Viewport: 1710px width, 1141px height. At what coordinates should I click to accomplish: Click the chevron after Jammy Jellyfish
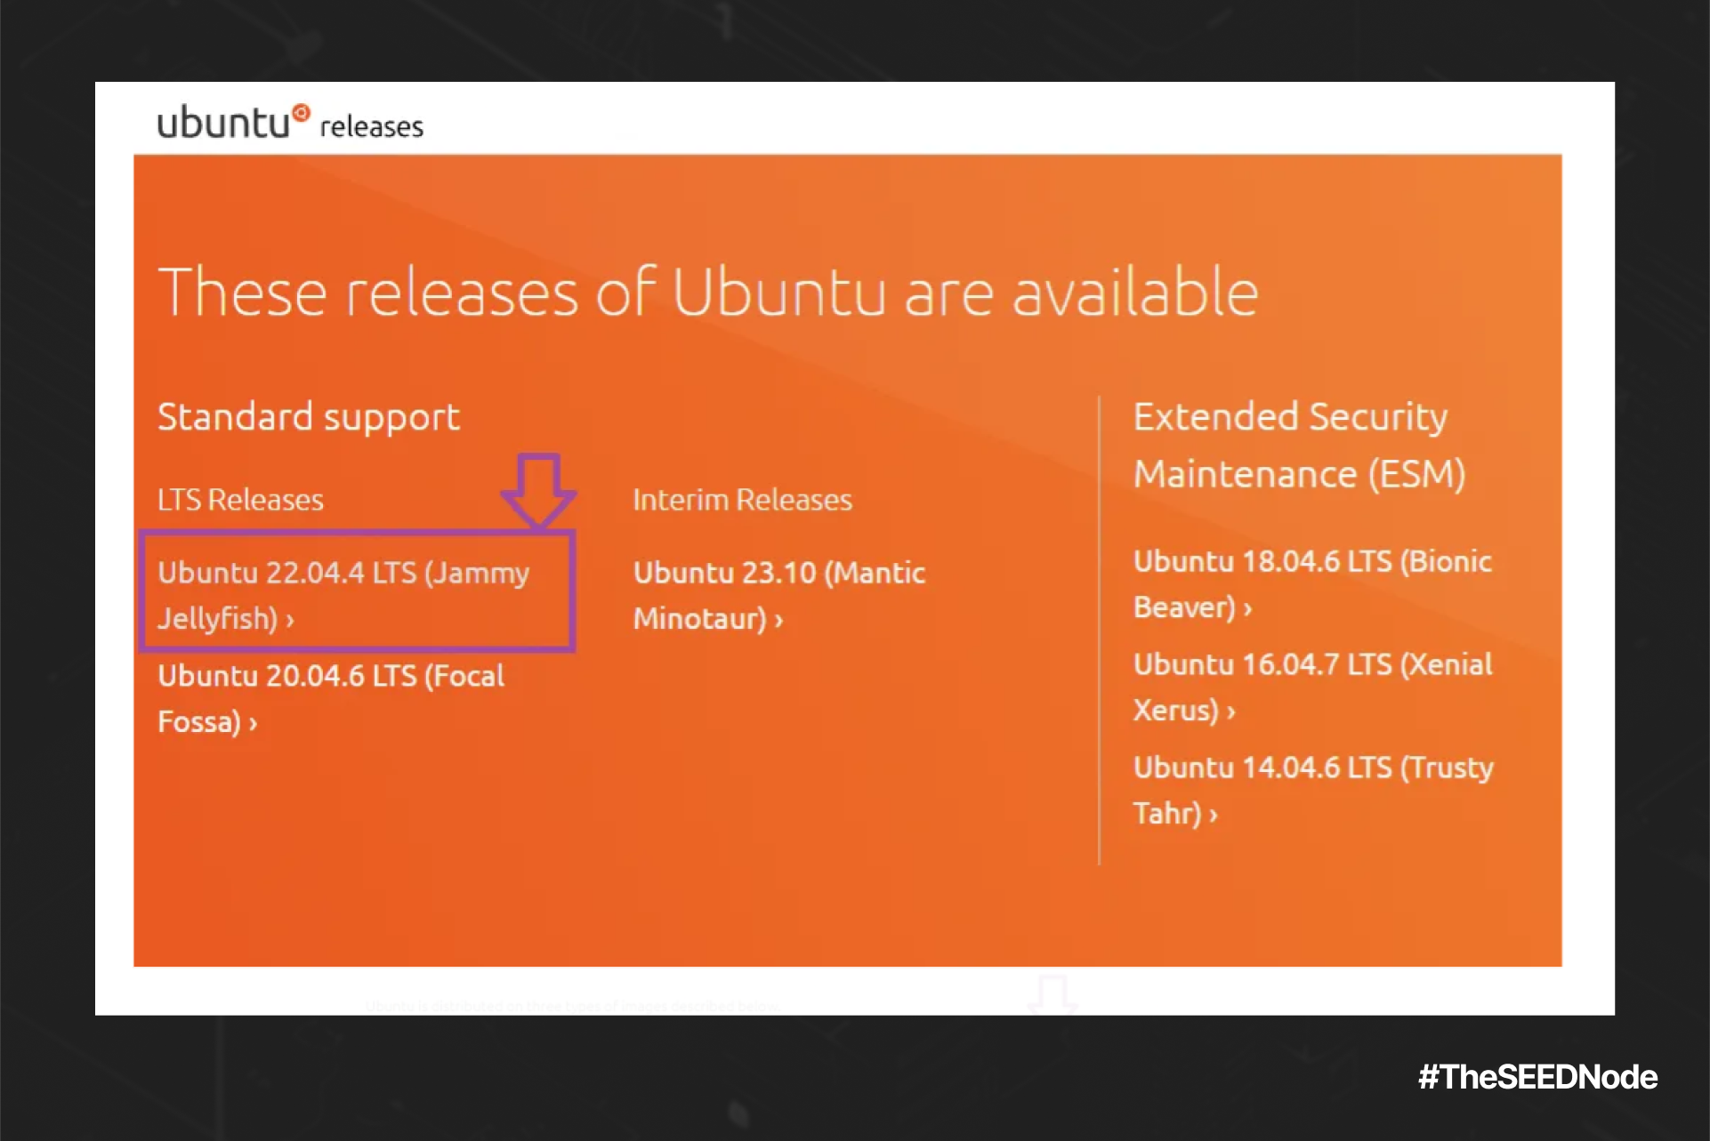tap(290, 620)
